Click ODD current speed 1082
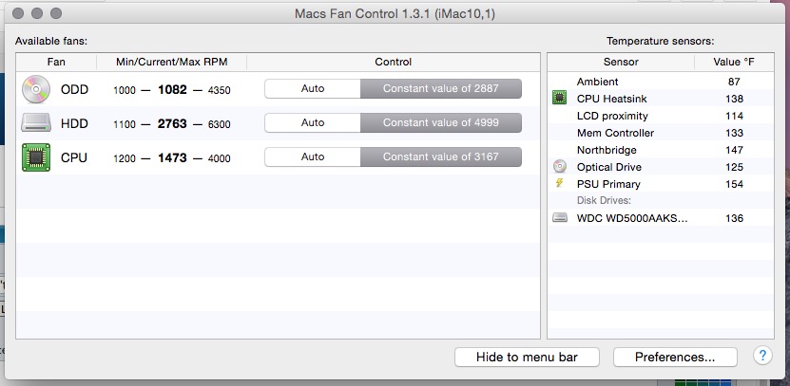Viewport: 790px width, 386px height. point(172,89)
